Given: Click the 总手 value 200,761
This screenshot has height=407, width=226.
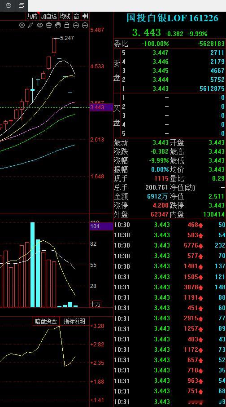Looking at the screenshot, I should [x=157, y=187].
